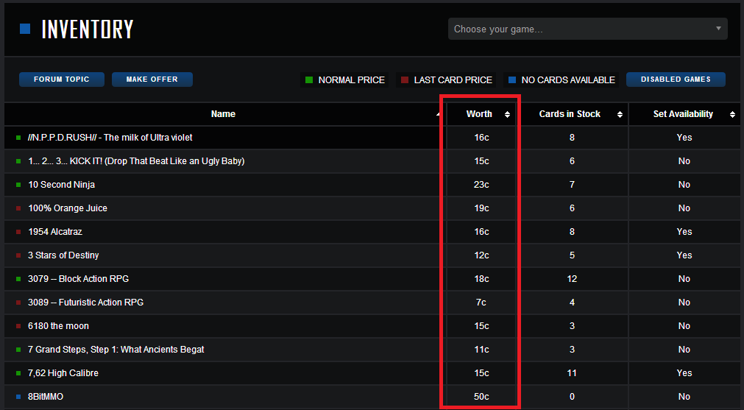Click the 12c worth for 3 Stars of Destiny
The image size is (744, 410).
pyautogui.click(x=481, y=255)
